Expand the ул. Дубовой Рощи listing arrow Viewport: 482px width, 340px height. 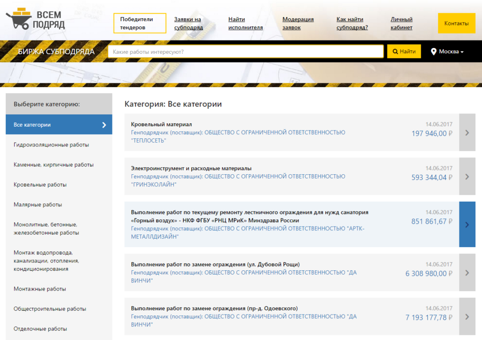coord(467,272)
